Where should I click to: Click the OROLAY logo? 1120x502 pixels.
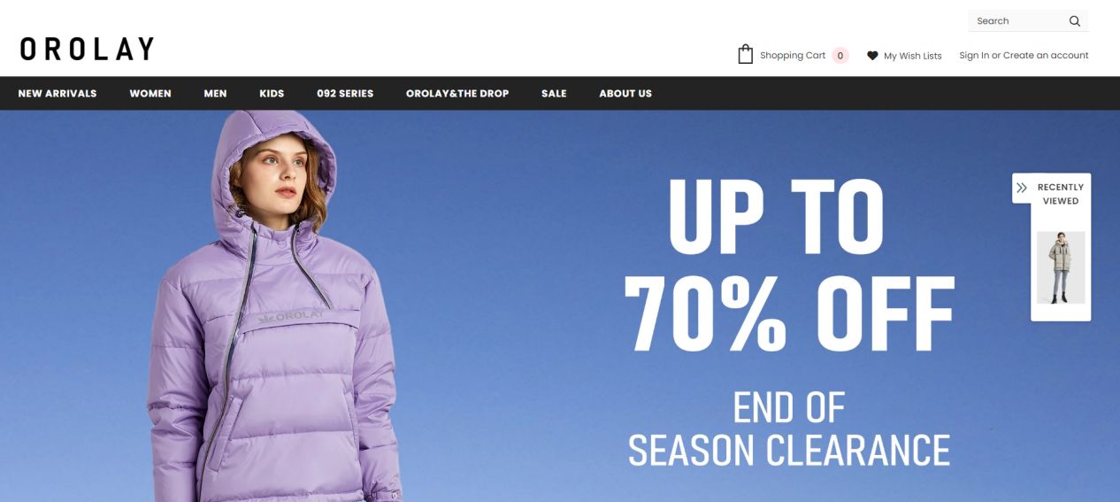(87, 49)
